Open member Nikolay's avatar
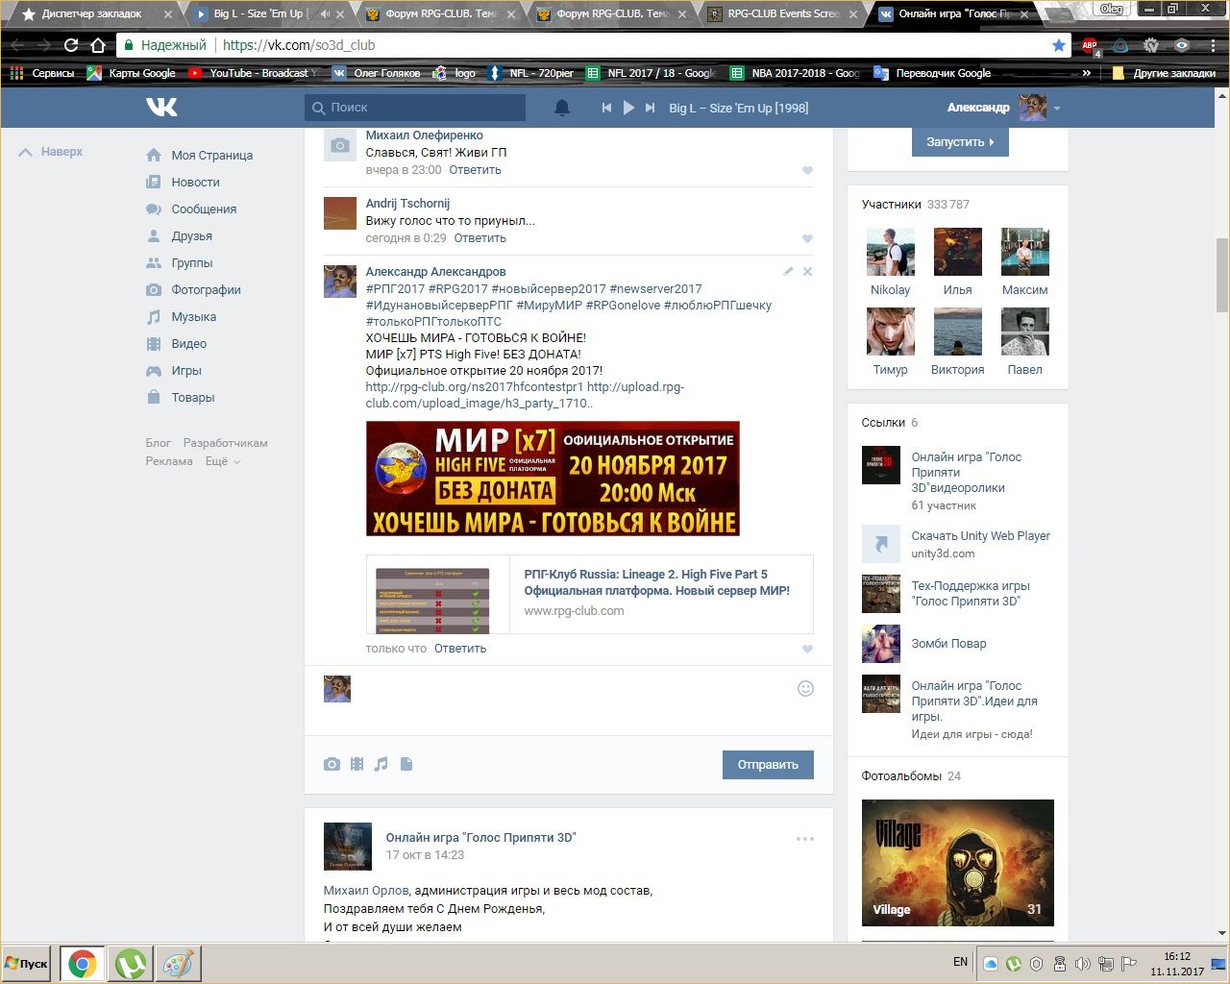The image size is (1230, 984). click(x=891, y=252)
